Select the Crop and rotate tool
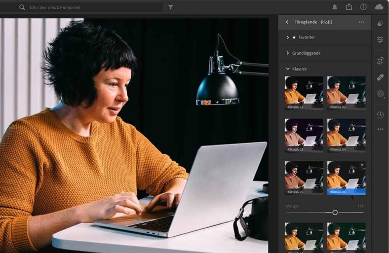 click(x=380, y=61)
